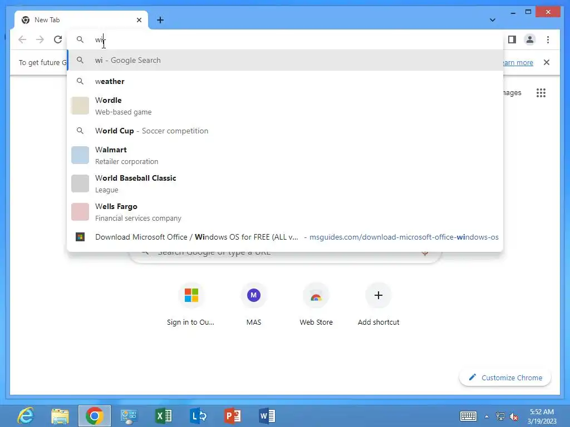This screenshot has width=570, height=427.
Task: Open the profile avatar icon
Action: click(530, 39)
